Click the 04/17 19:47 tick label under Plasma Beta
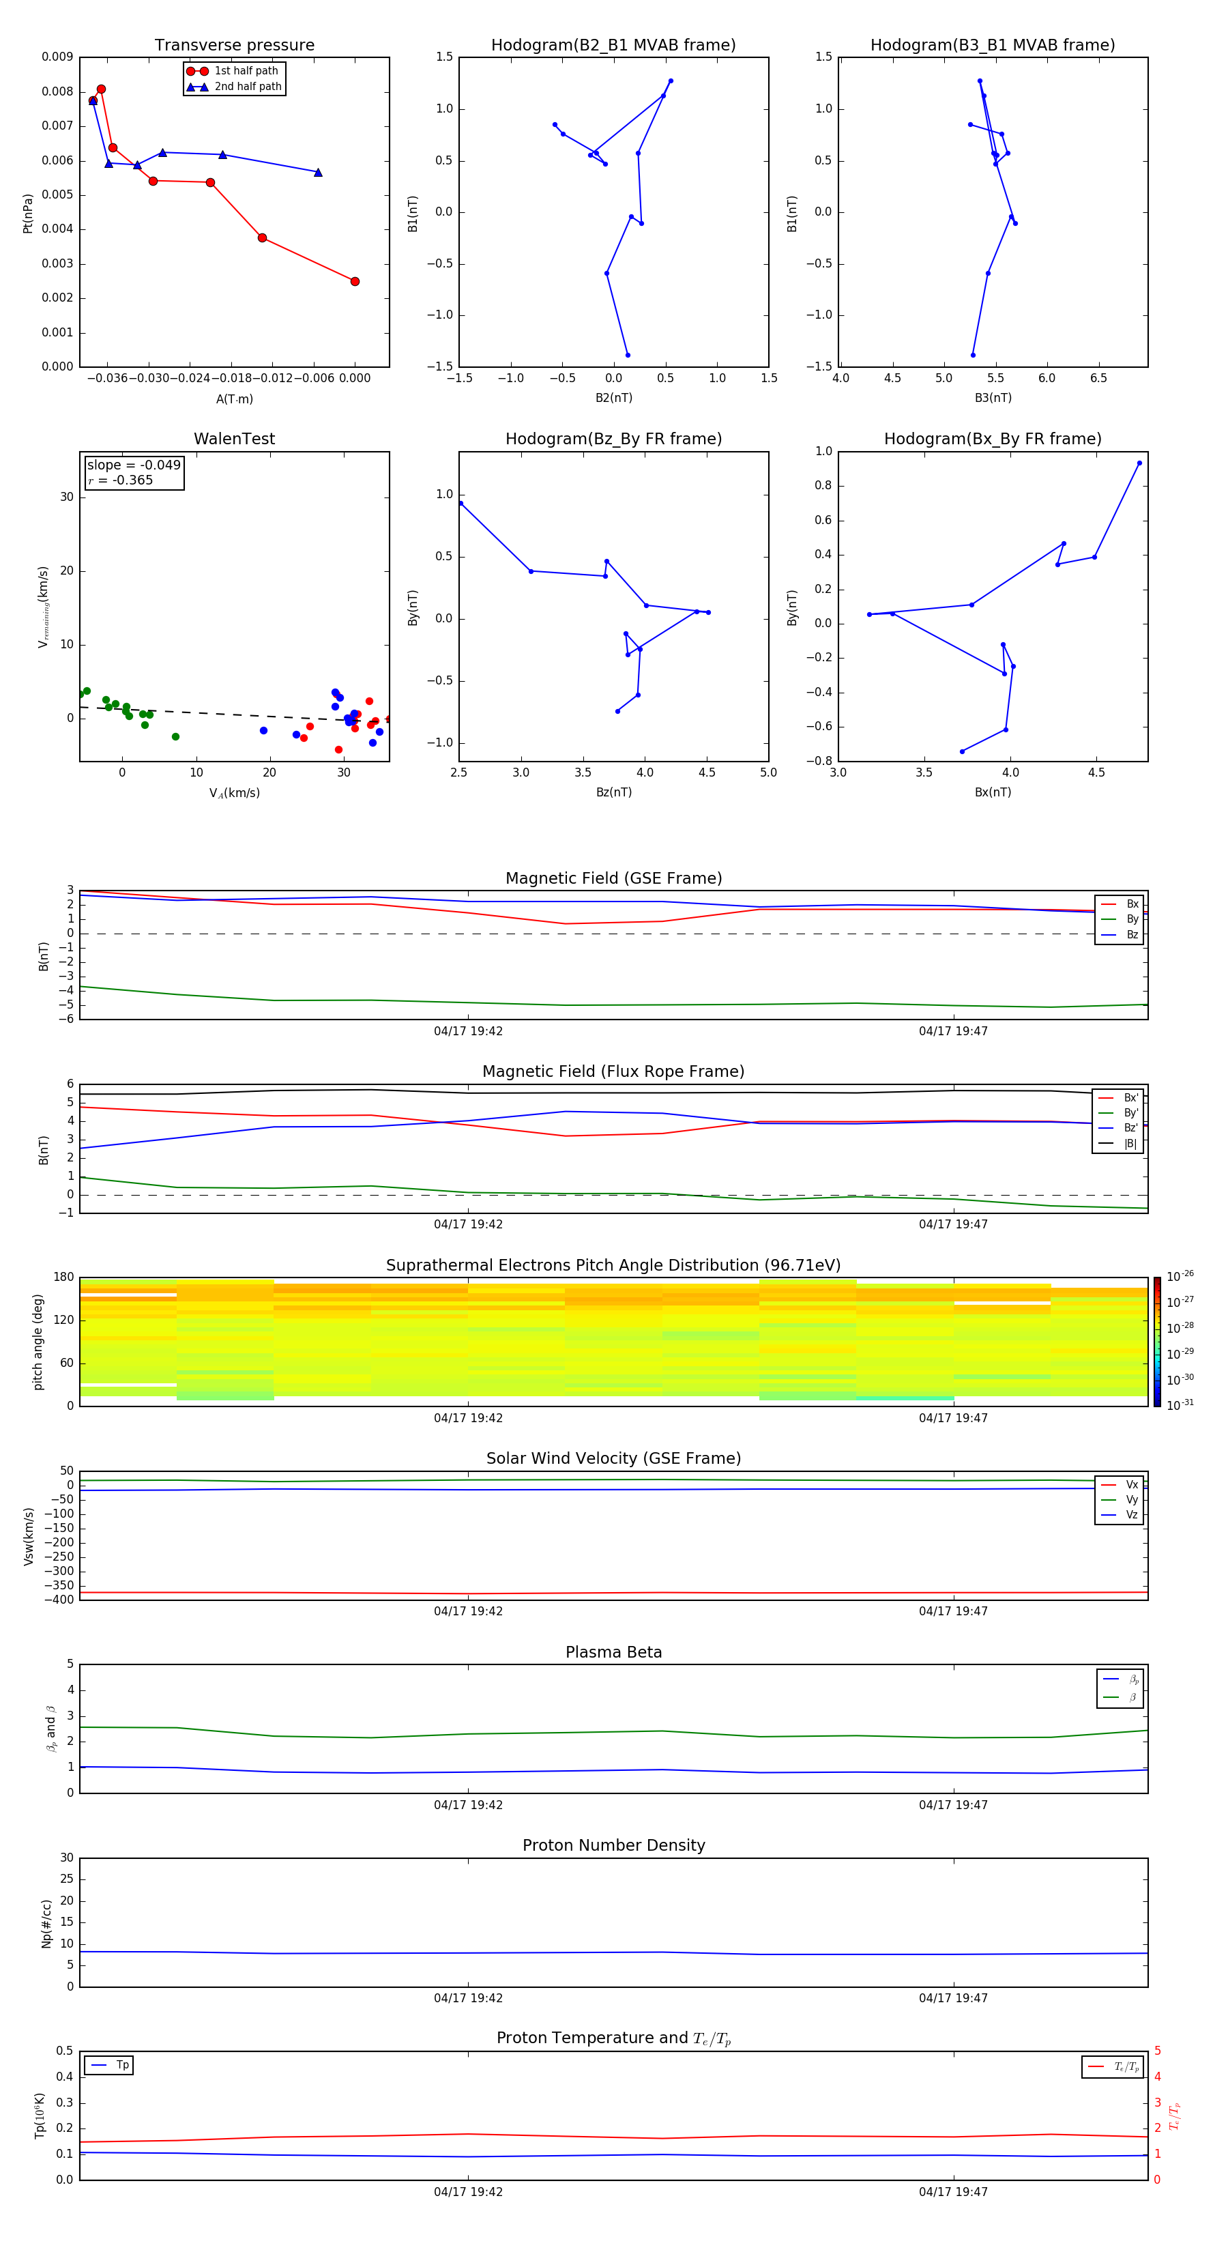 coord(952,1805)
